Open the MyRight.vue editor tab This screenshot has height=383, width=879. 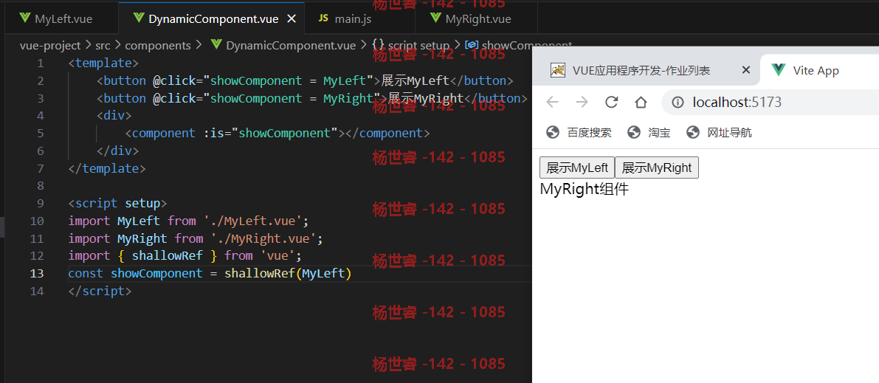pos(476,18)
